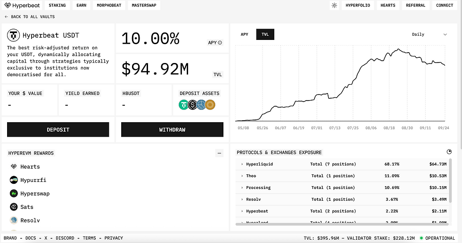The width and height of the screenshot is (462, 243).
Task: Click the gold coin deposit asset icon
Action: point(210,105)
